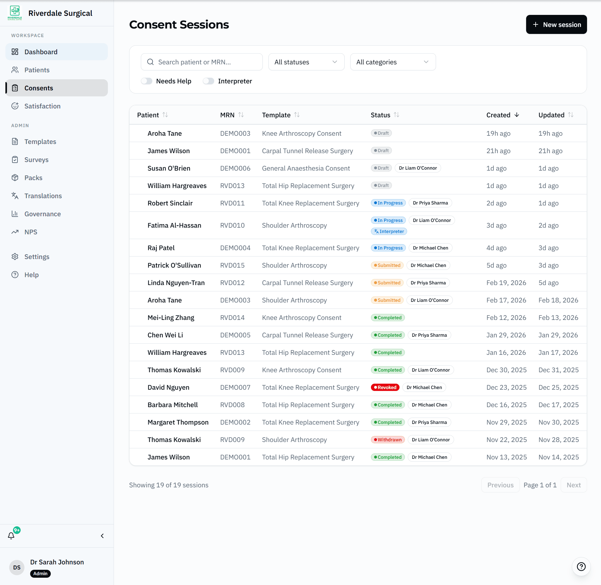Screen dimensions: 601x585
Task: Enable the Interpreter filter toggle
Action: (x=208, y=81)
